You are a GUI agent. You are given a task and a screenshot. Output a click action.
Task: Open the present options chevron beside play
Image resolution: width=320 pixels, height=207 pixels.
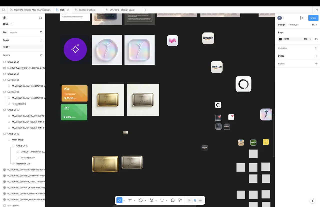pyautogui.click(x=306, y=18)
